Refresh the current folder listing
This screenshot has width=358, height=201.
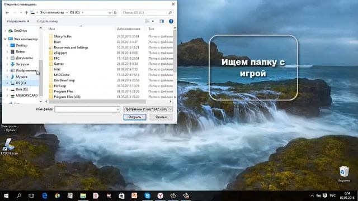click(115, 12)
